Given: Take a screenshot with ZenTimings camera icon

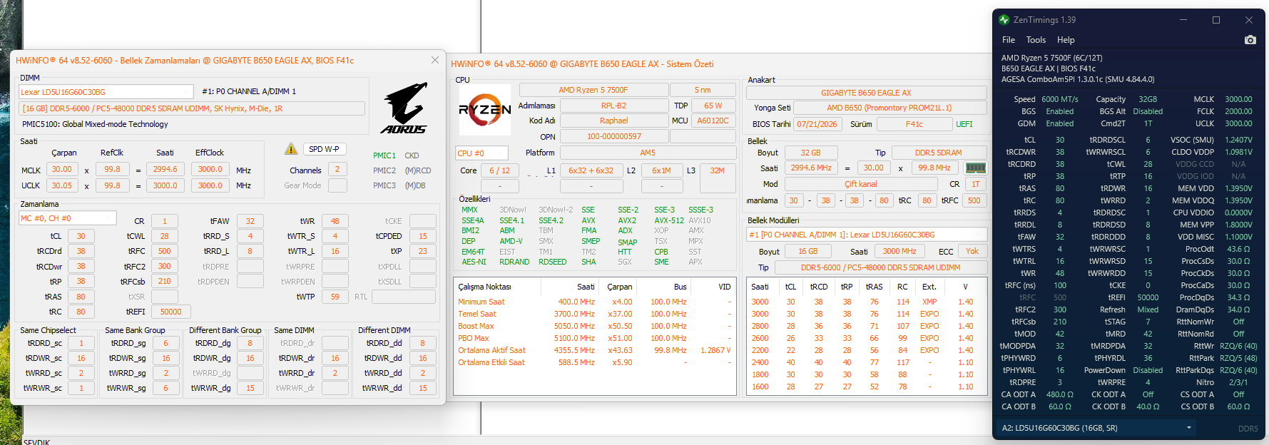Looking at the screenshot, I should tap(1250, 40).
